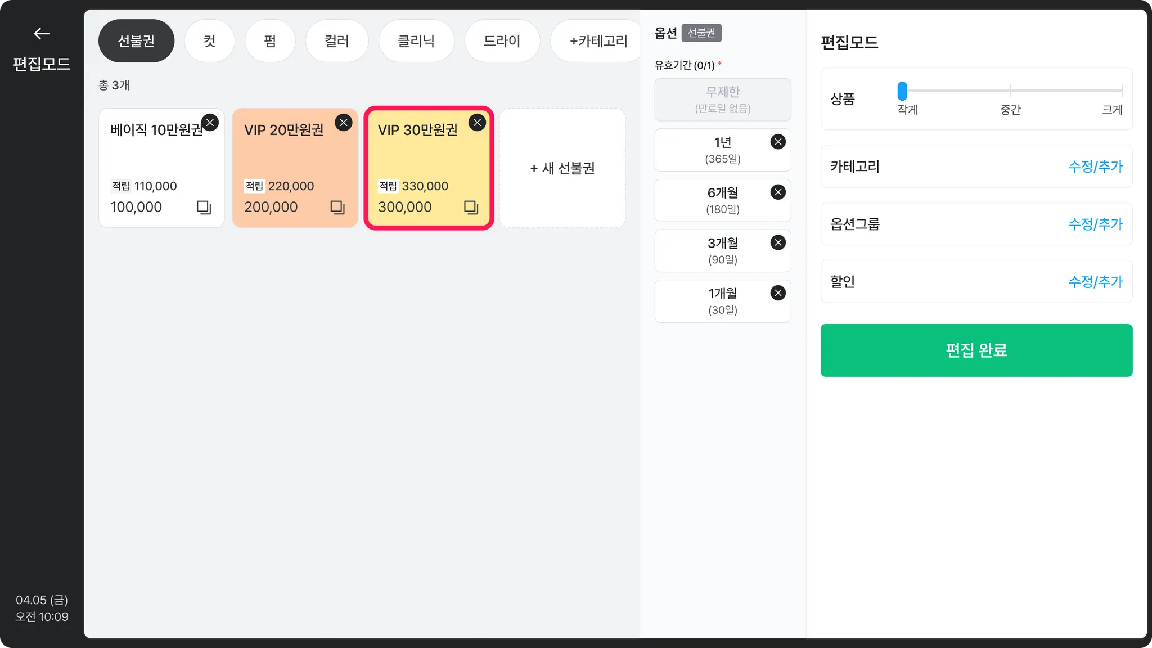Open the 클리닉 category tab
This screenshot has width=1152, height=648.
tap(416, 41)
